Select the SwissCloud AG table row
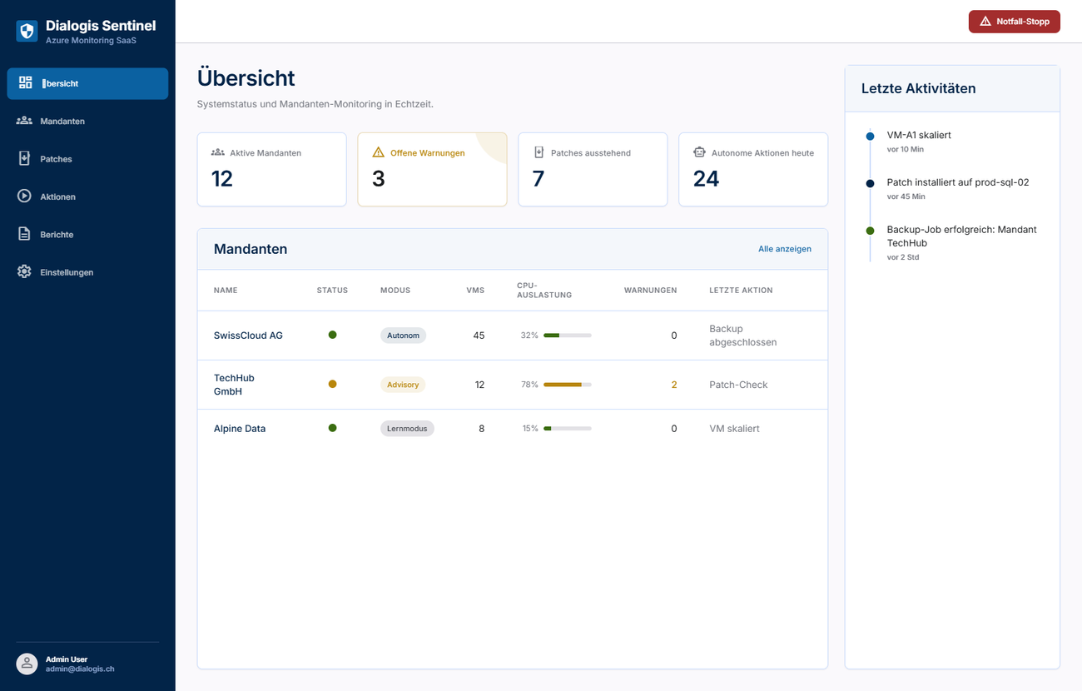The height and width of the screenshot is (691, 1082). click(513, 336)
